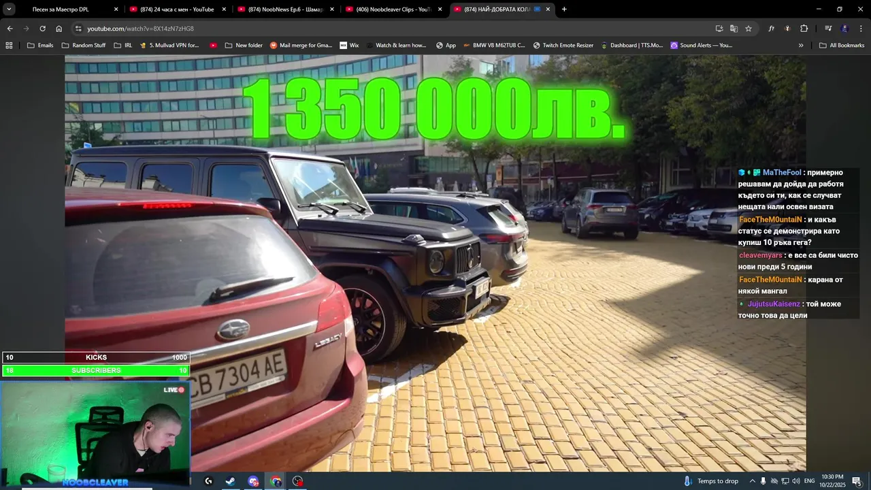Close the NoobNews Ep.6 tab
871x490 pixels.
(332, 10)
